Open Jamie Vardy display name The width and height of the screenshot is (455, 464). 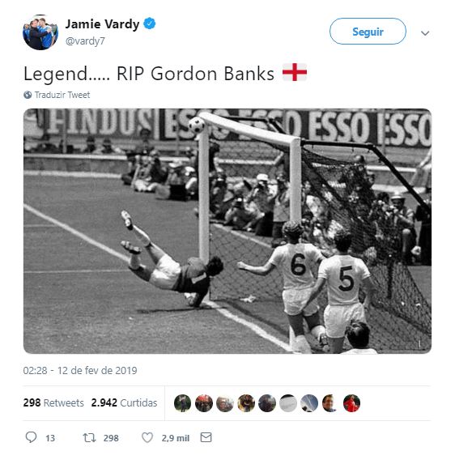(102, 24)
